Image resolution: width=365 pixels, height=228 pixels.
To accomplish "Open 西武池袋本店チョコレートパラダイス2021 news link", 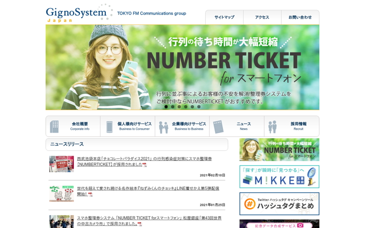I will [144, 161].
